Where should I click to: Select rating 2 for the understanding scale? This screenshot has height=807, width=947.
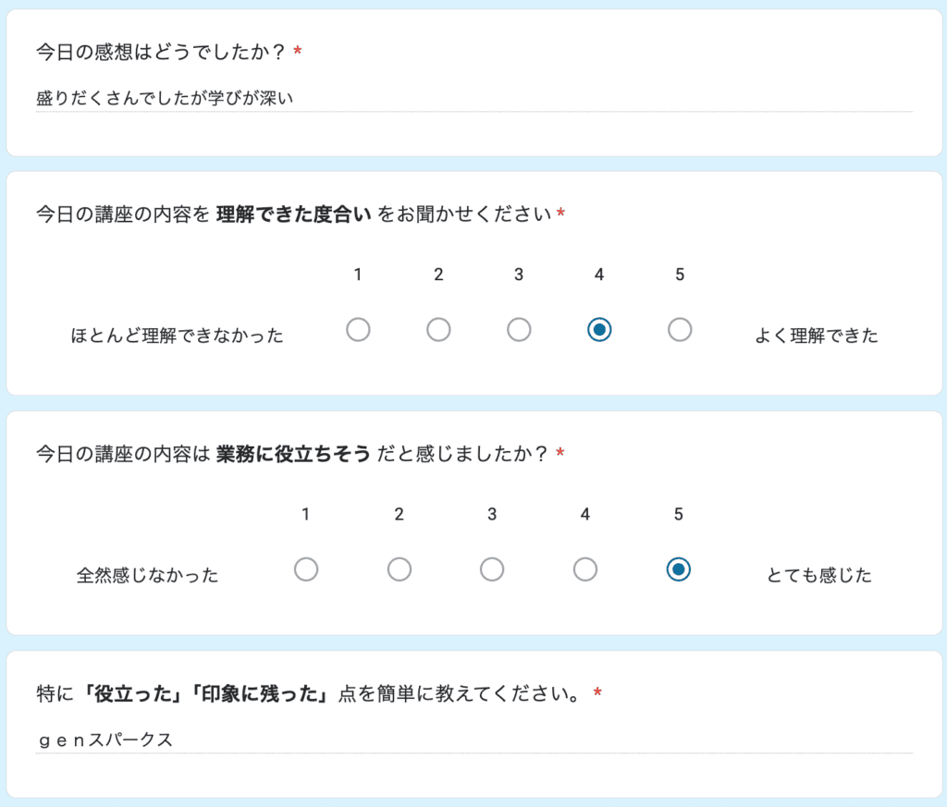[x=438, y=329]
